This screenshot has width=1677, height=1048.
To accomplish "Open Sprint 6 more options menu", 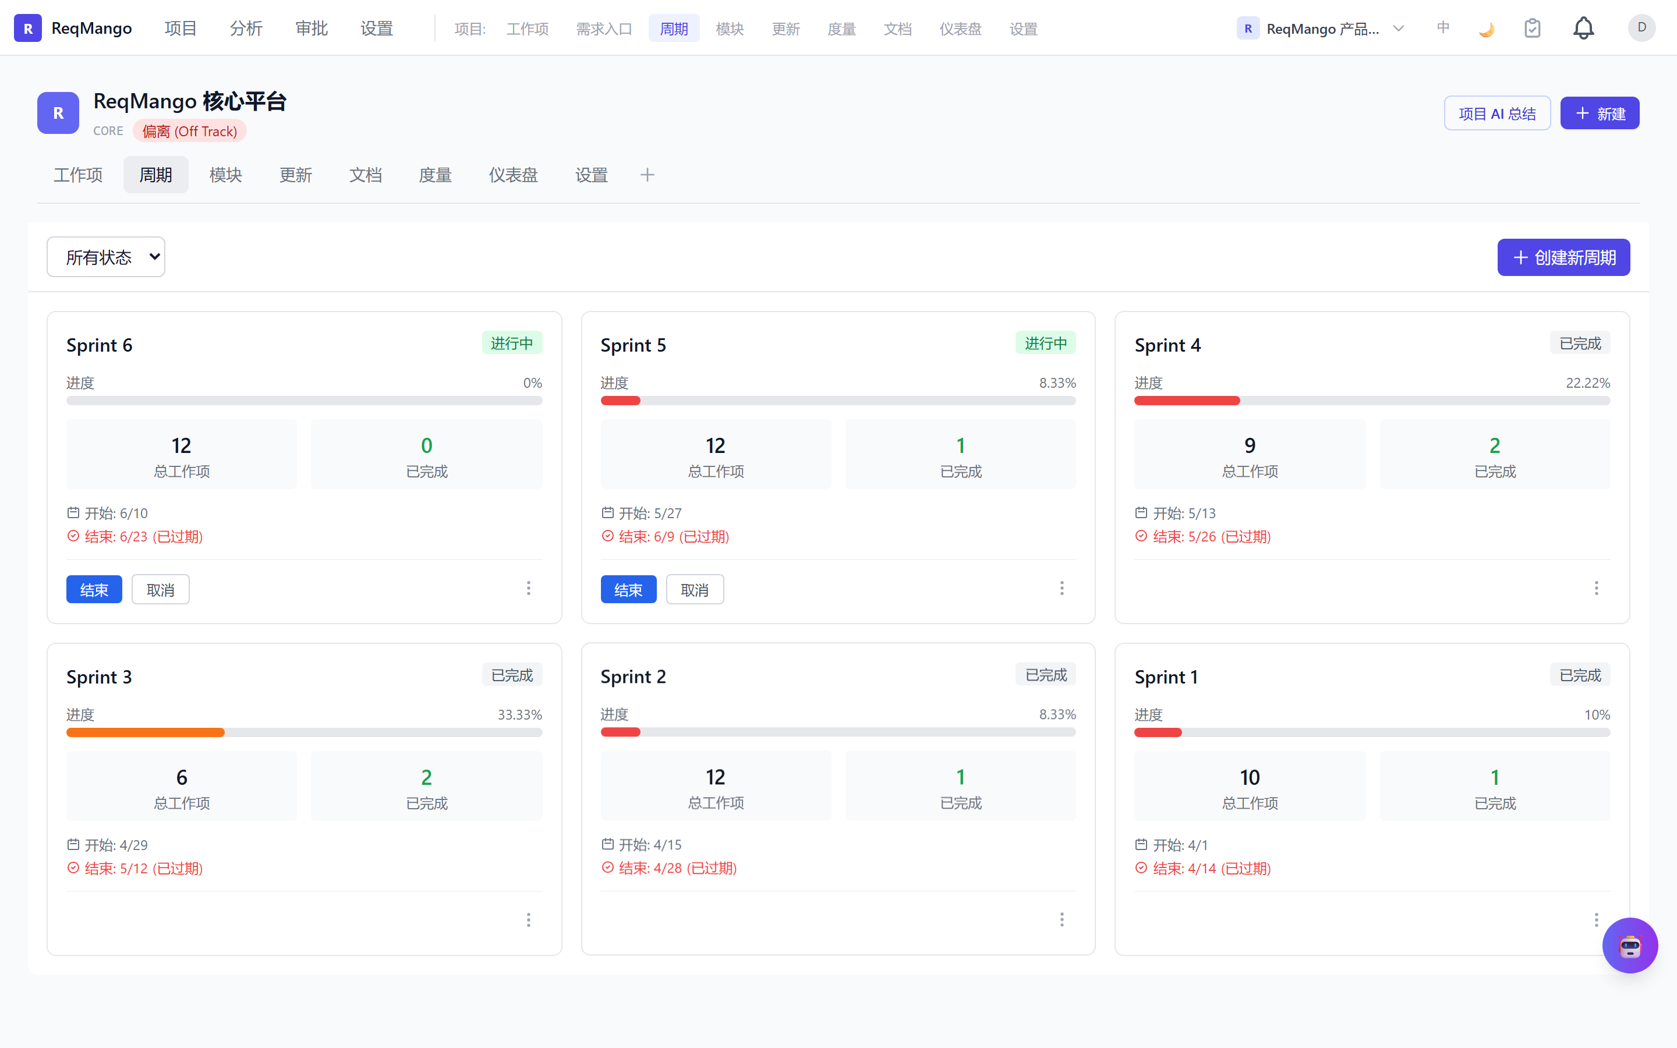I will pos(528,589).
